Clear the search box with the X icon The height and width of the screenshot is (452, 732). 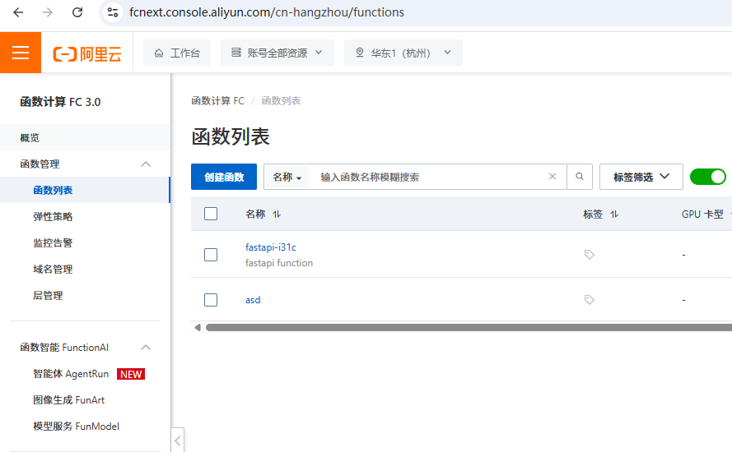tap(552, 177)
